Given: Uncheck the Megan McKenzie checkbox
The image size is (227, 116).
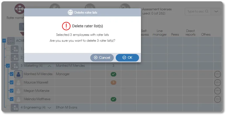Looking at the screenshot, I should (x=11, y=91).
